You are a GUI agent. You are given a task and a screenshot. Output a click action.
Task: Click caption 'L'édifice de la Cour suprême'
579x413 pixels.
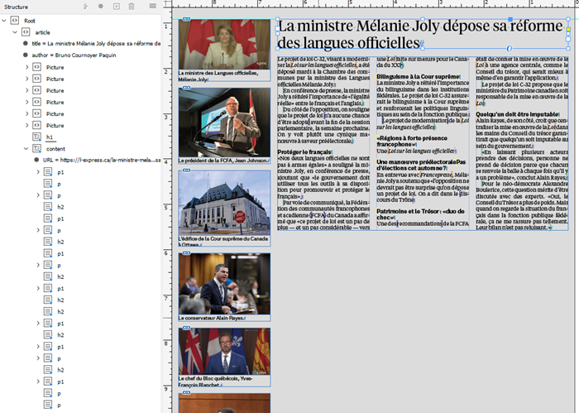223,238
